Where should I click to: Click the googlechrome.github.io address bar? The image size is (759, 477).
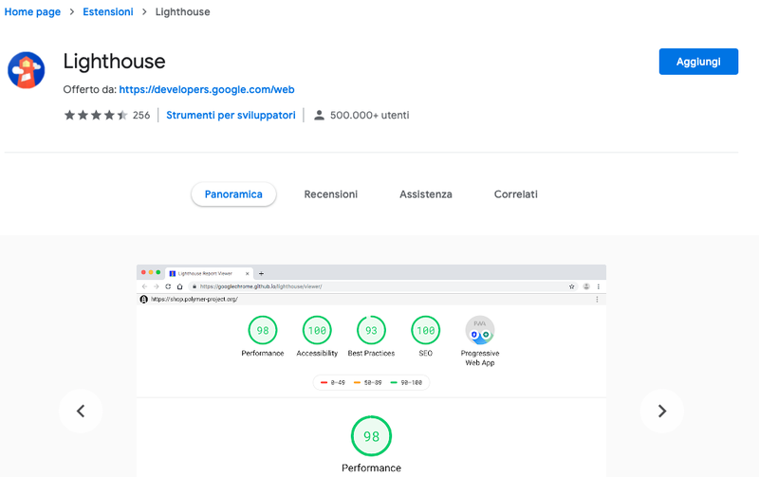[382, 286]
